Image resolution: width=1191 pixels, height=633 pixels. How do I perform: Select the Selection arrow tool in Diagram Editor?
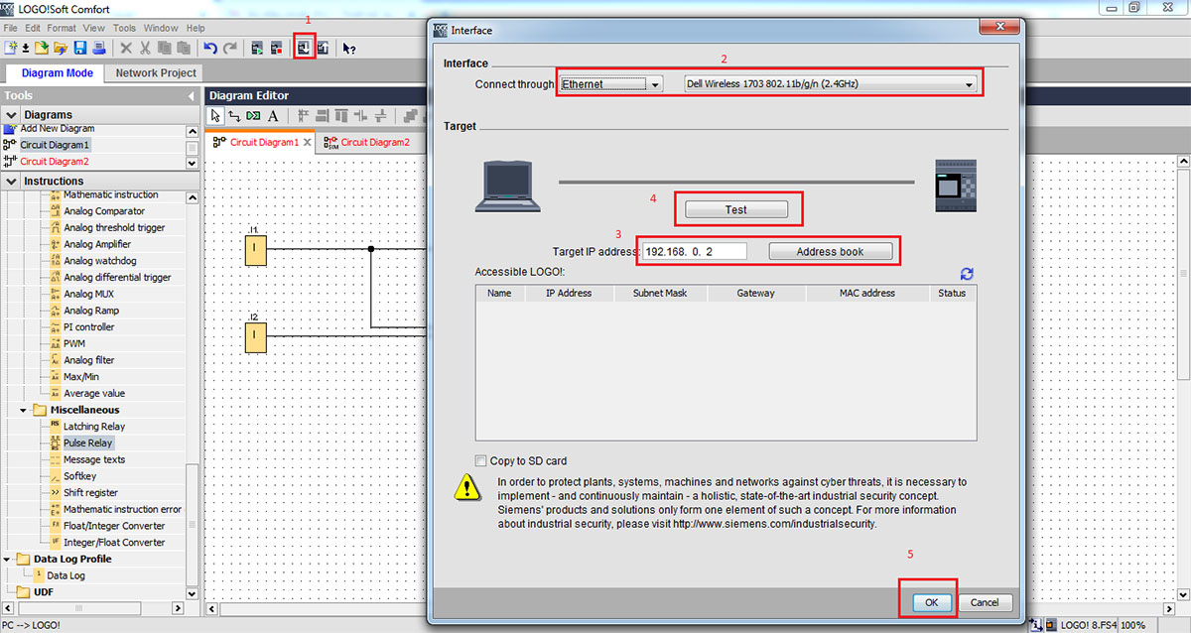pos(215,116)
